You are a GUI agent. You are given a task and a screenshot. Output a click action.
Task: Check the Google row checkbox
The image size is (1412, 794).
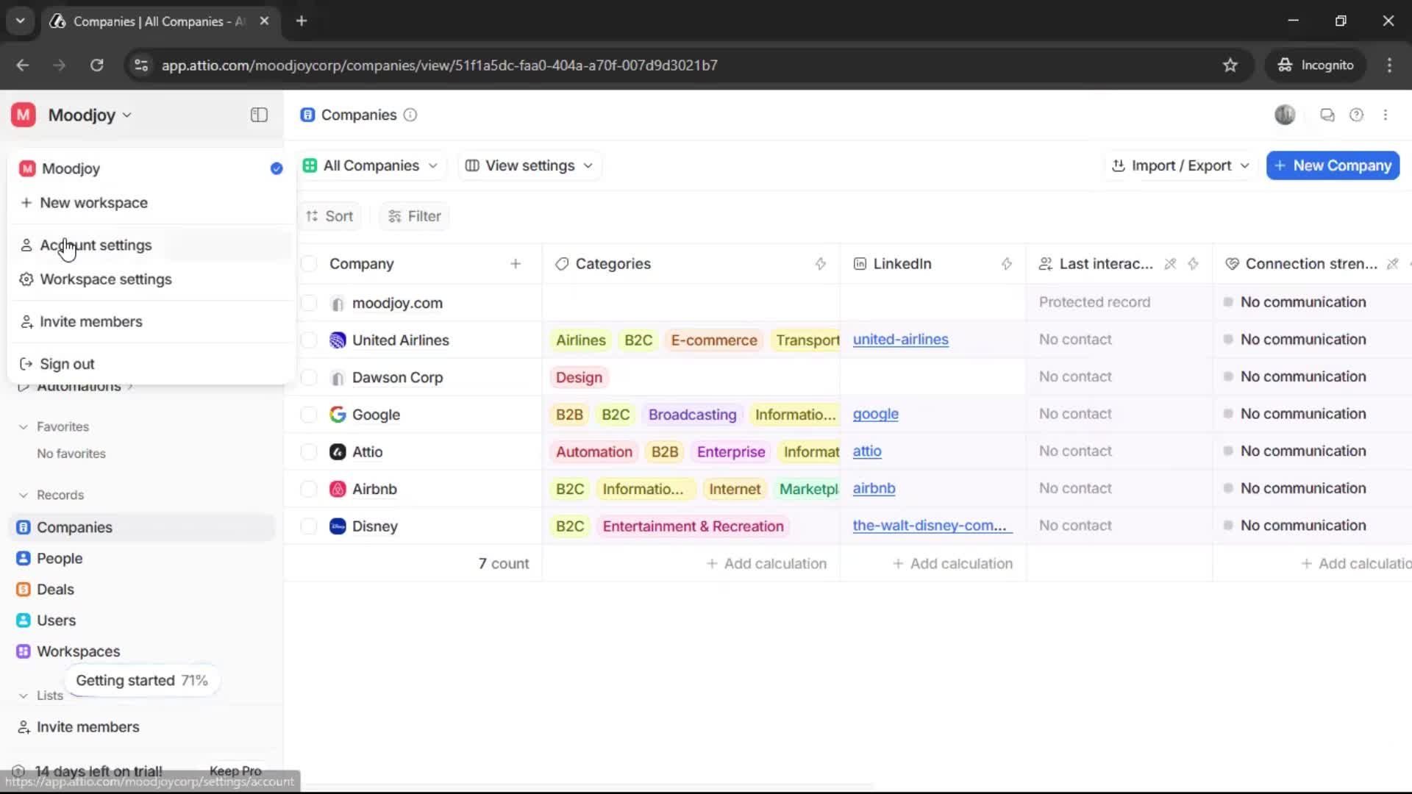pos(310,415)
